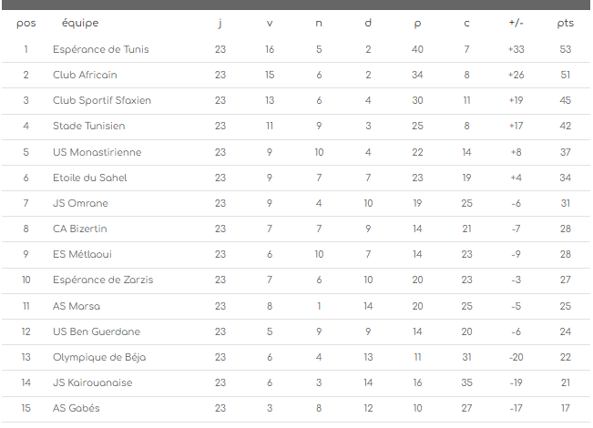Select Olympique de Béja team
This screenshot has width=593, height=428.
(x=97, y=357)
